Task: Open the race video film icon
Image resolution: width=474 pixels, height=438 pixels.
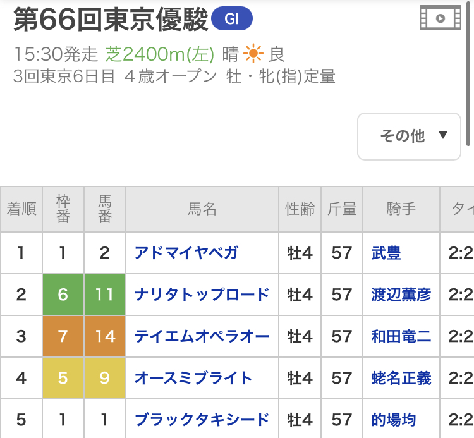Action: 441,18
